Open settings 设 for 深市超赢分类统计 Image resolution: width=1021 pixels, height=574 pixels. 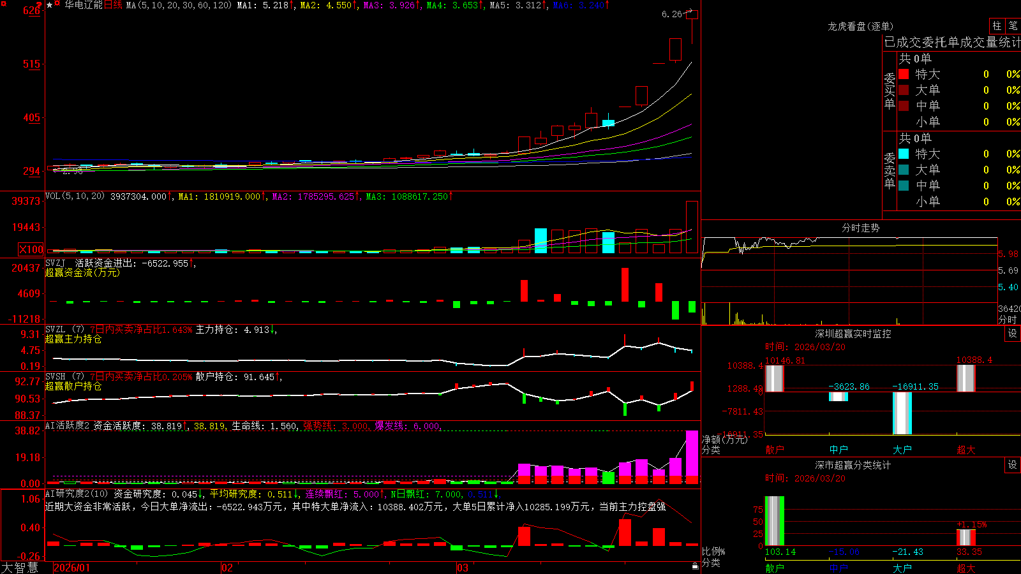pos(1013,465)
